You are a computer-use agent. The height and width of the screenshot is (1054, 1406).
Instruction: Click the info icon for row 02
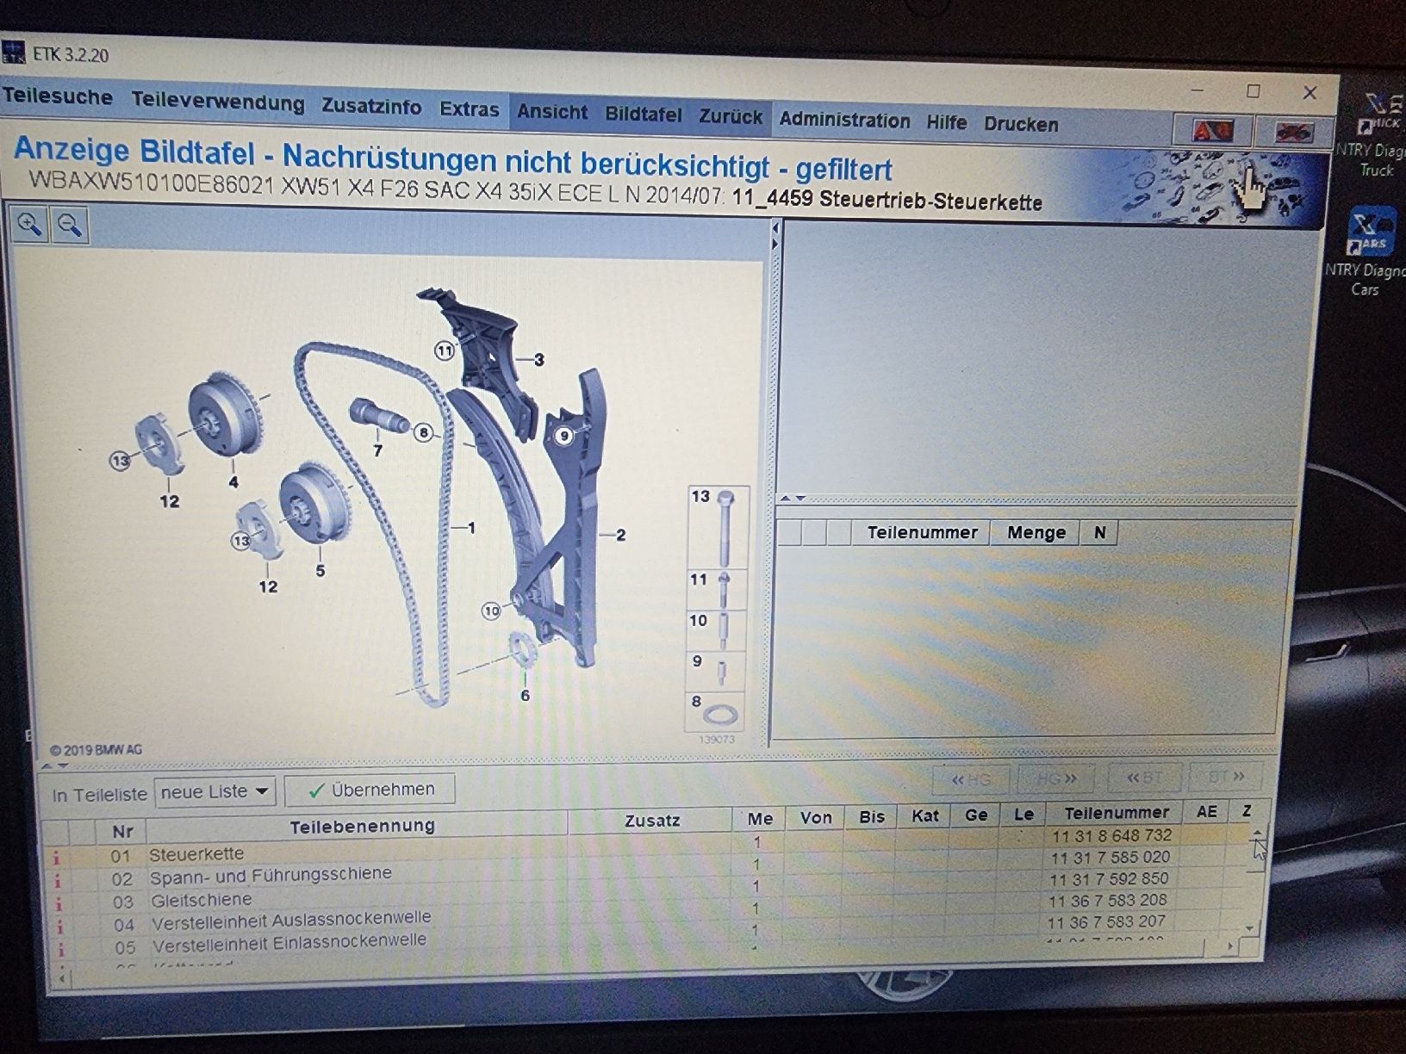click(x=58, y=881)
